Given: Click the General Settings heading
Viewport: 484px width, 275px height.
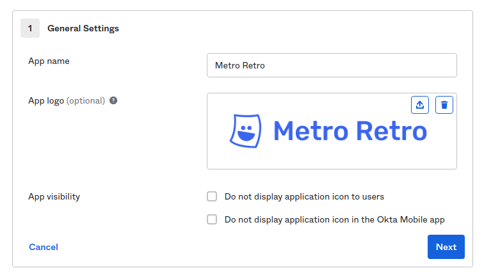Looking at the screenshot, I should (83, 28).
